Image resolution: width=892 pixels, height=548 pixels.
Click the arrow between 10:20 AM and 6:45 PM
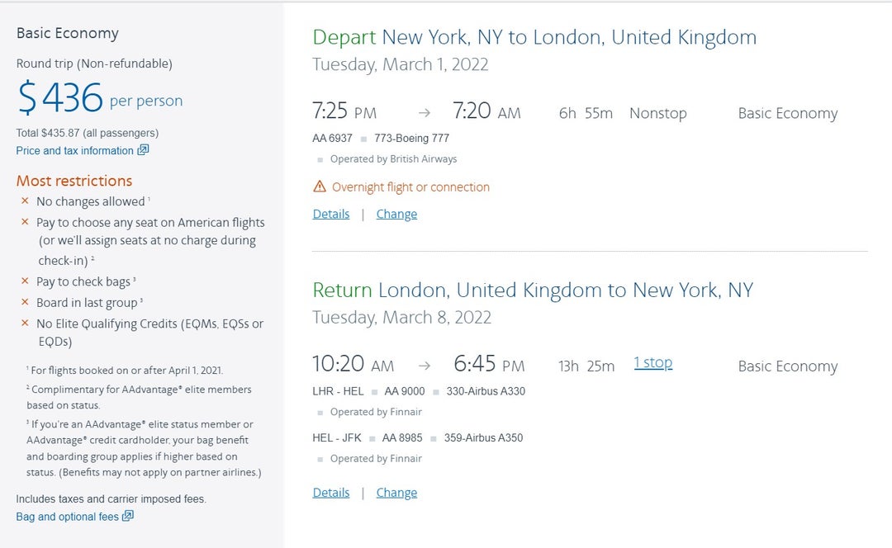[424, 365]
